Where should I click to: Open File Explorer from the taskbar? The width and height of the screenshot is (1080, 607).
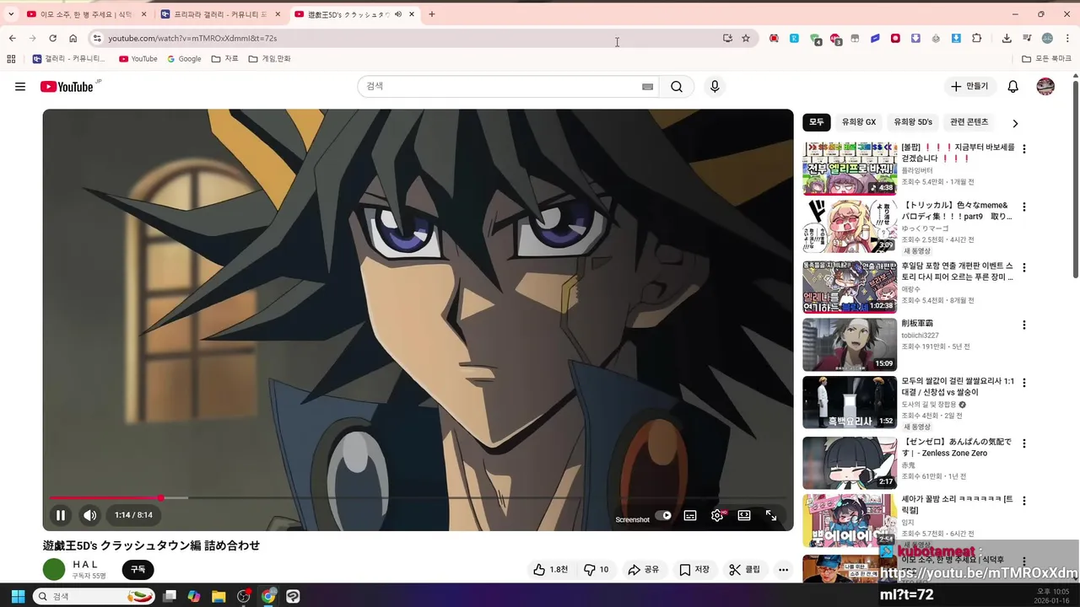tap(219, 596)
